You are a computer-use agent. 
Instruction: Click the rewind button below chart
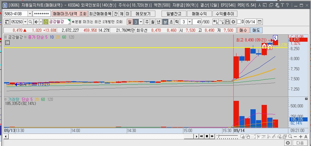coord(202,136)
